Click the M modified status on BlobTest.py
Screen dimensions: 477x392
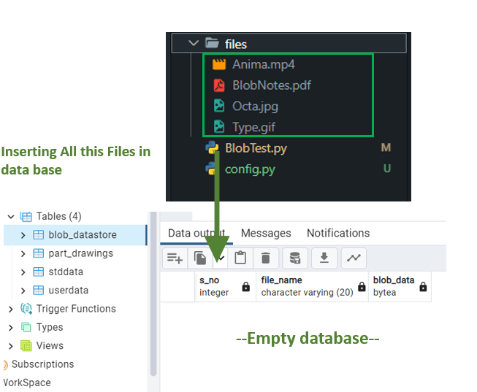click(x=386, y=147)
